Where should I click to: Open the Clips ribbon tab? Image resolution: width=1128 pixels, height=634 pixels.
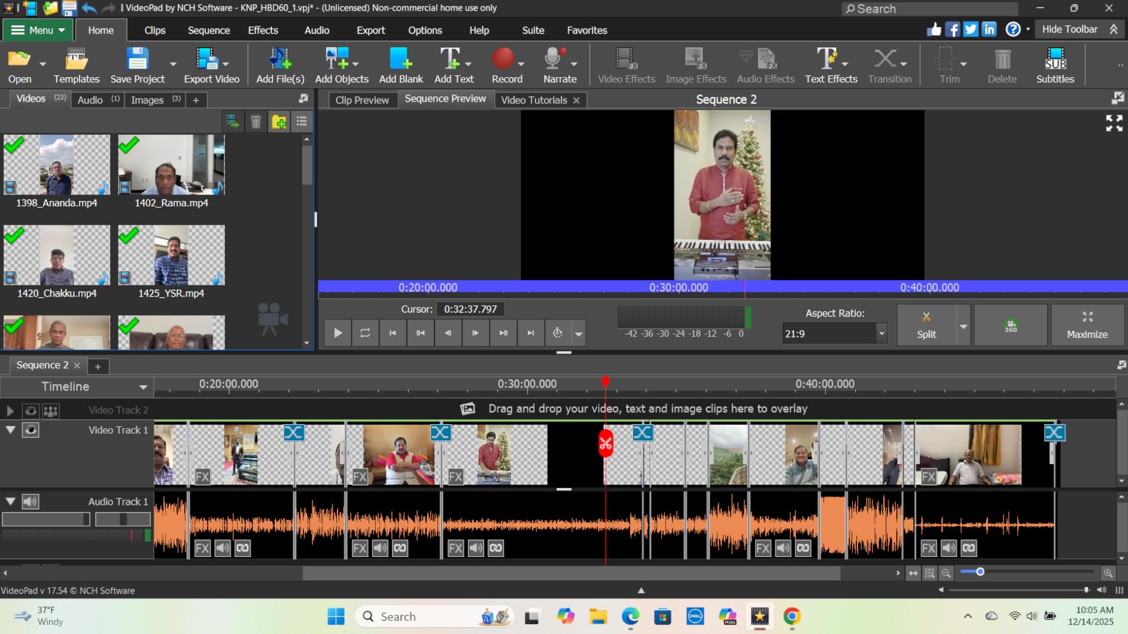tap(155, 30)
